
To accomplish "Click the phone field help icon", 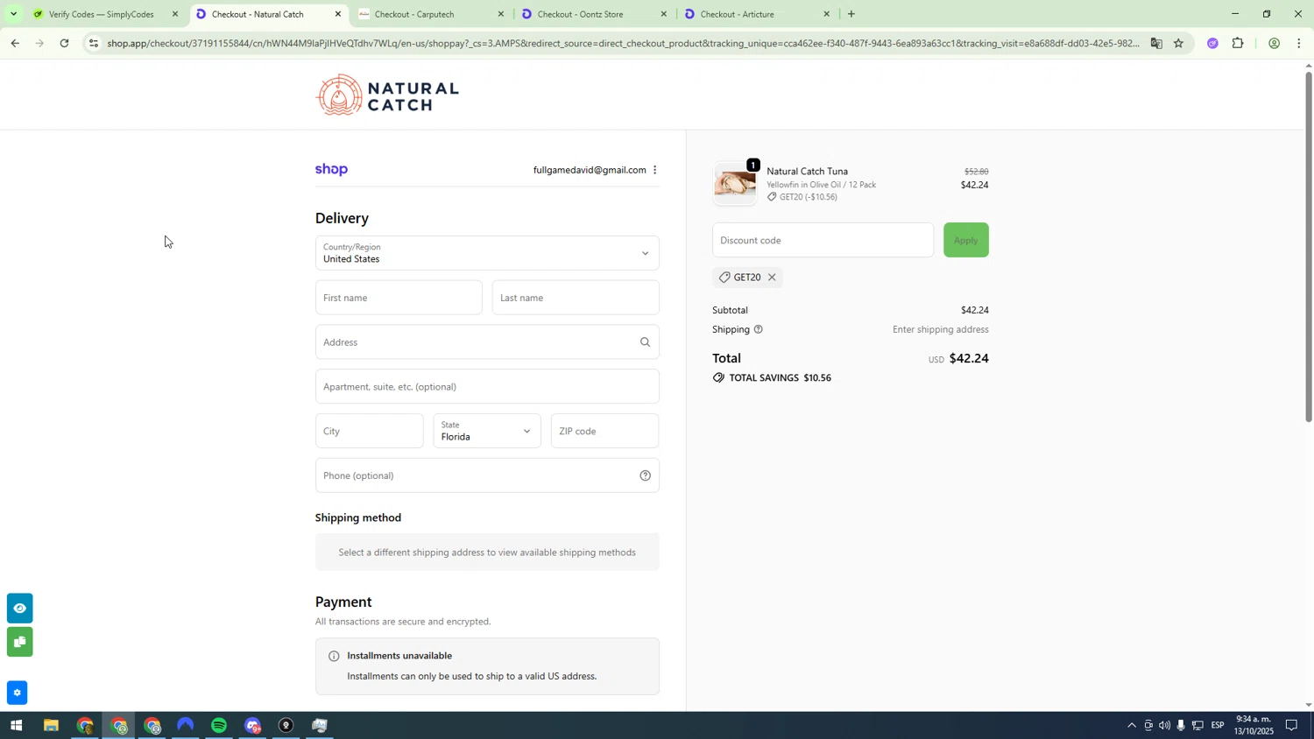I will [645, 475].
